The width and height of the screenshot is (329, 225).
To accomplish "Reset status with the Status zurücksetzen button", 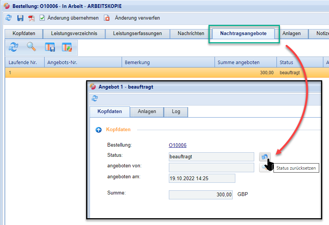I will [x=265, y=157].
